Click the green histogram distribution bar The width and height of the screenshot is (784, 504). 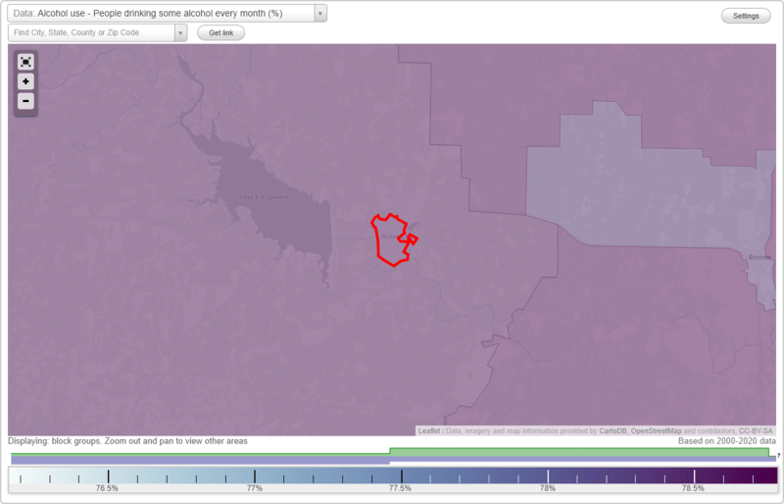tap(579, 452)
